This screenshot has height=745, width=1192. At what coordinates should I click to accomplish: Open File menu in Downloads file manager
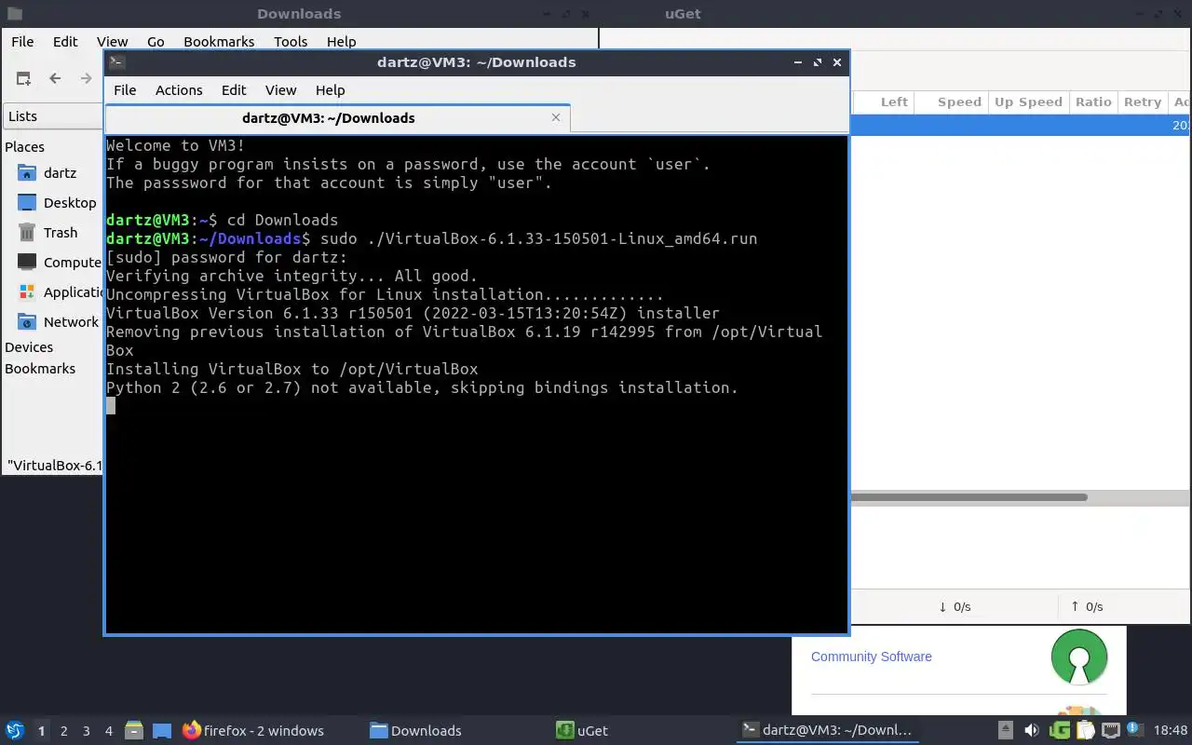click(22, 42)
